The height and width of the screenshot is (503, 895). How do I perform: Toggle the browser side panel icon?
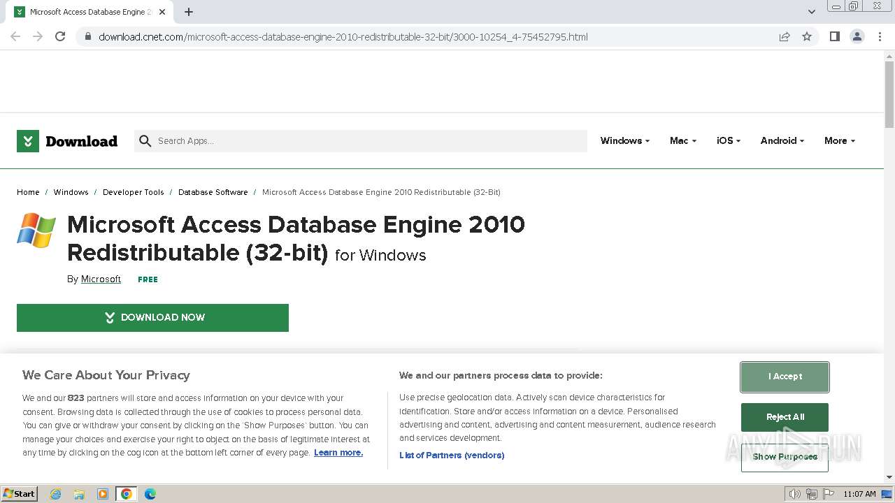click(834, 36)
